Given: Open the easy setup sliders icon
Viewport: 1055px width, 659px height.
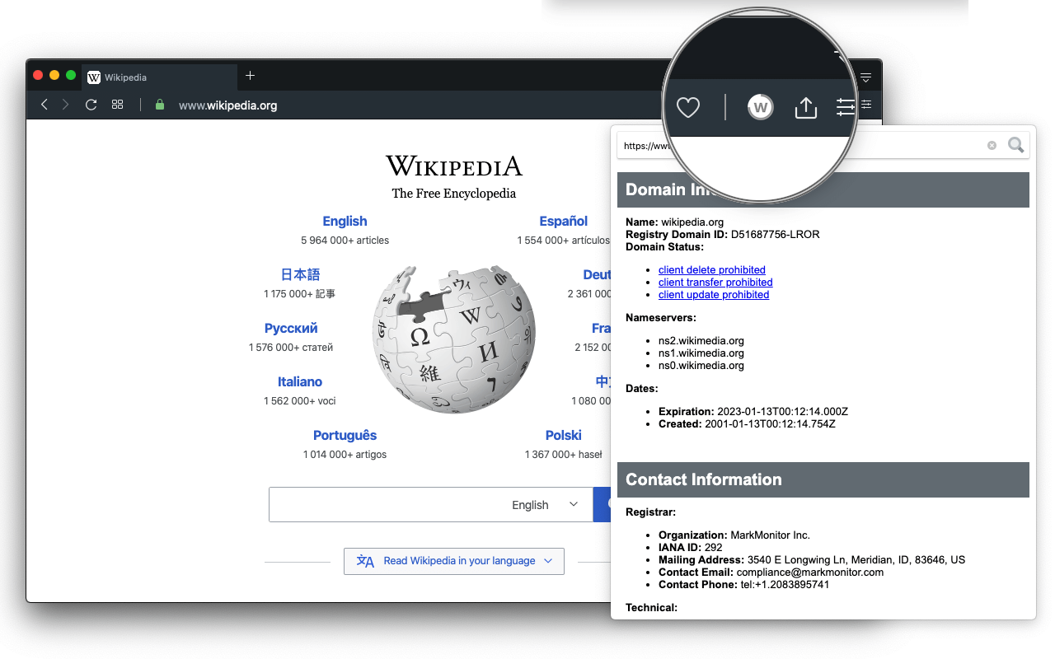Looking at the screenshot, I should click(x=866, y=105).
